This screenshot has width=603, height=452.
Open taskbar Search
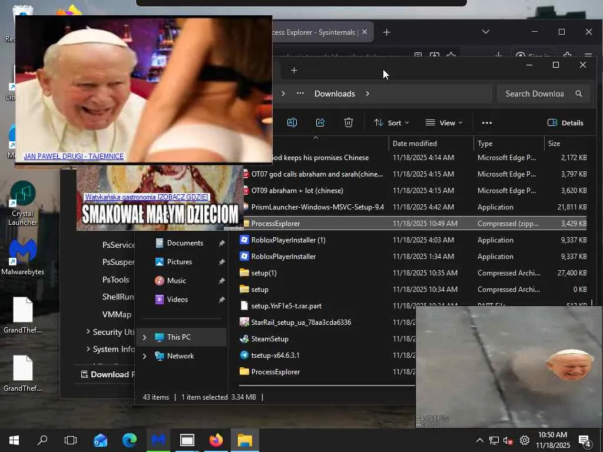click(42, 440)
